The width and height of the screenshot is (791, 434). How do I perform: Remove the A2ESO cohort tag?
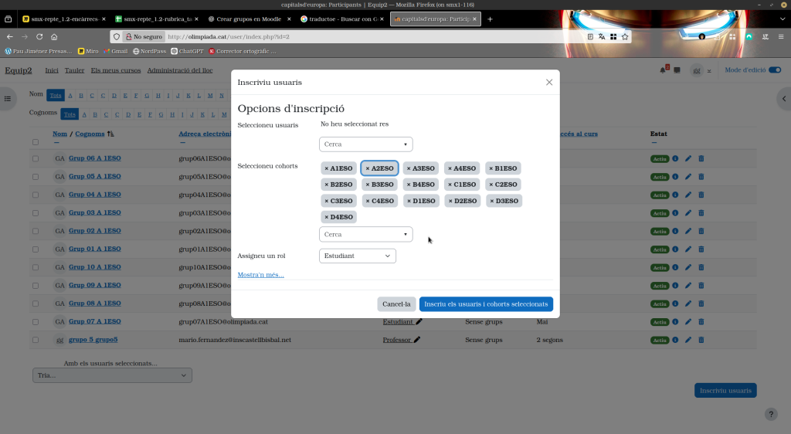[x=368, y=168]
